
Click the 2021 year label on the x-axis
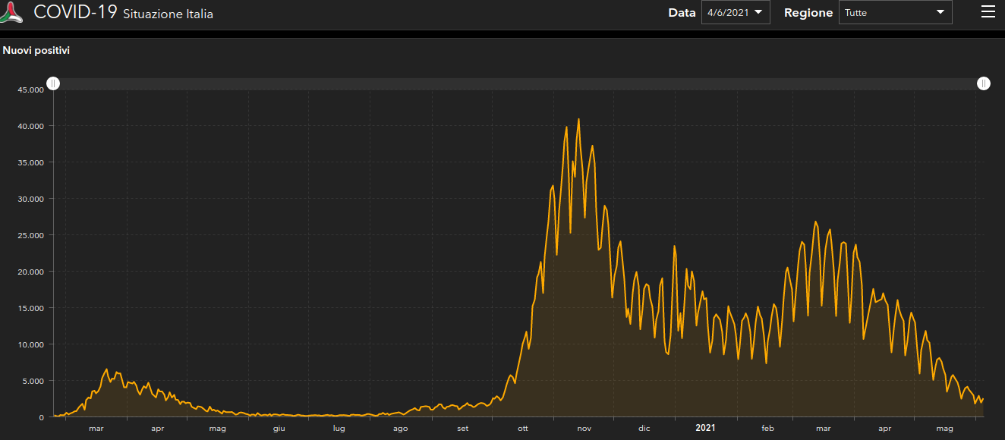706,428
